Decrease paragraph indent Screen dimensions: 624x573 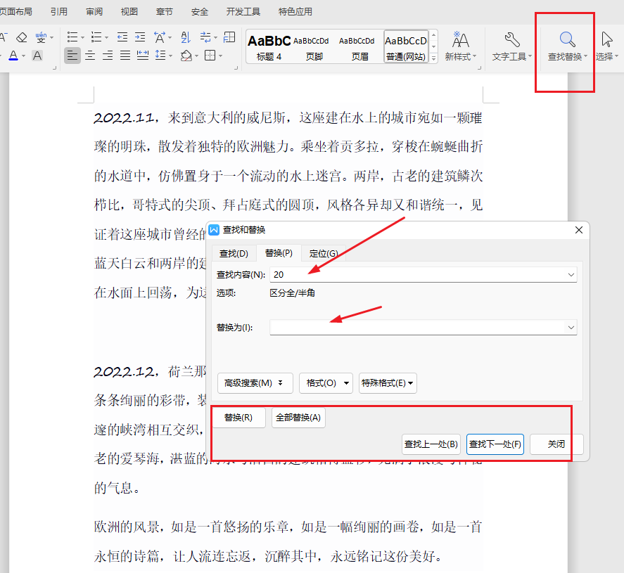point(122,37)
